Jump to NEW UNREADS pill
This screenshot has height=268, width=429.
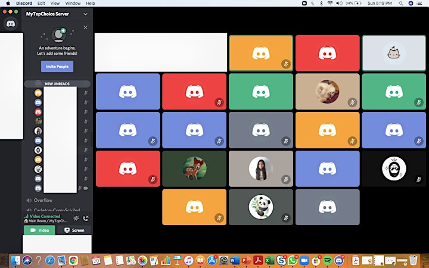click(57, 84)
